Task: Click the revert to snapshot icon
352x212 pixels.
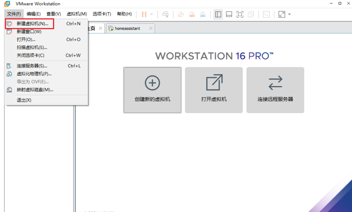Action: click(192, 14)
